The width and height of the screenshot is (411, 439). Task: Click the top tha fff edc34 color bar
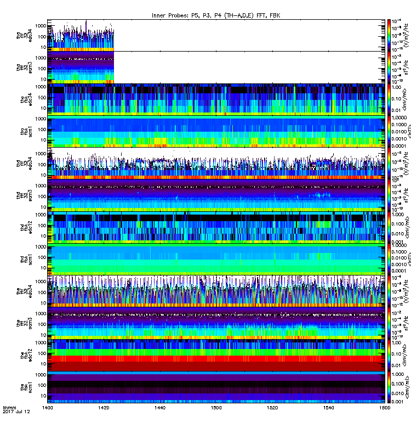pyautogui.click(x=389, y=35)
